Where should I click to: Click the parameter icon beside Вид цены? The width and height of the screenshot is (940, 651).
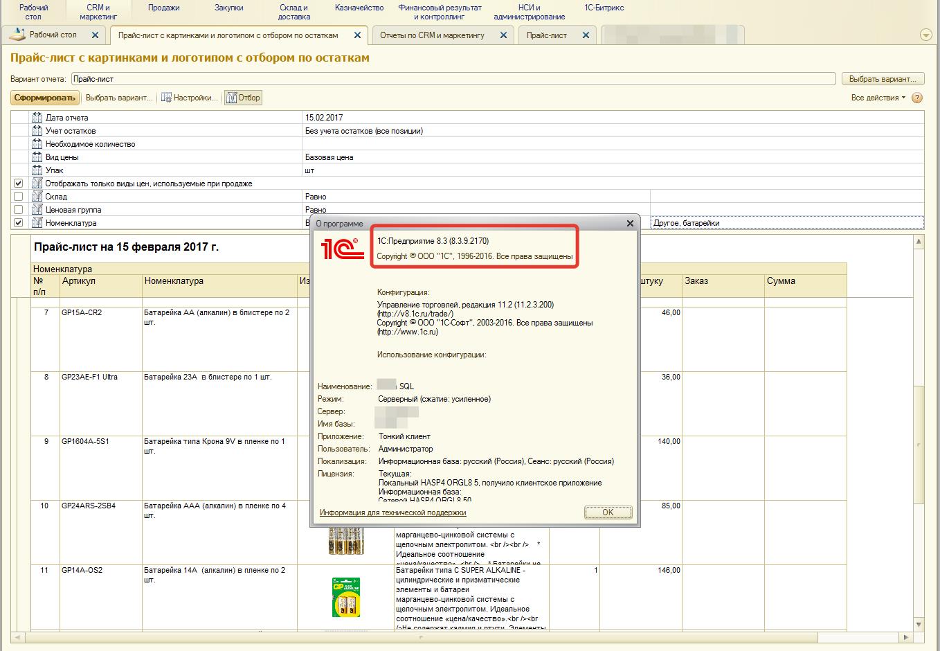(37, 157)
